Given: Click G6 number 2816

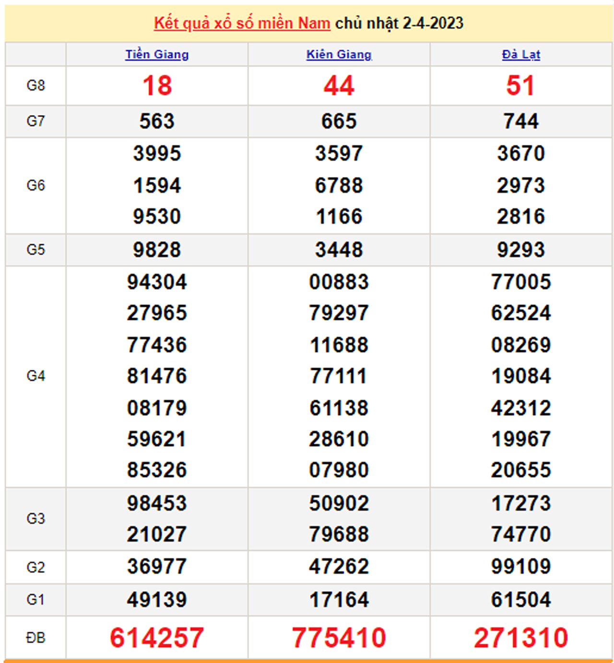Looking at the screenshot, I should pos(521,216).
